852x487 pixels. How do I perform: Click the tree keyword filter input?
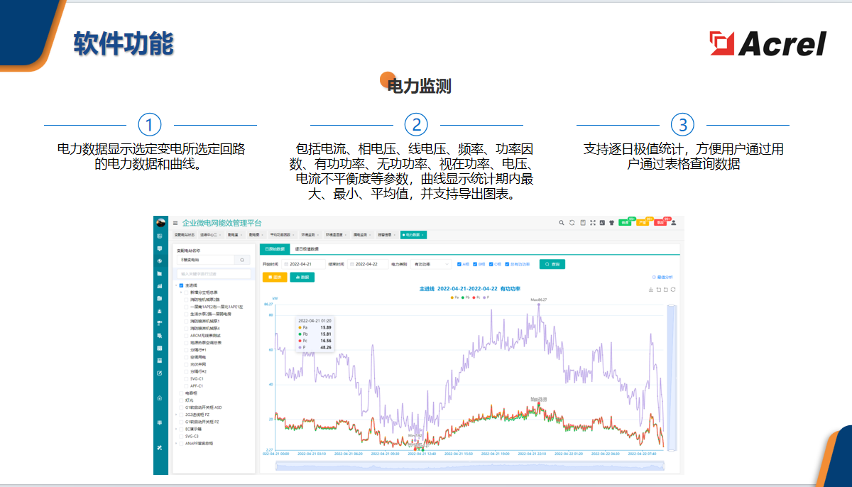214,273
